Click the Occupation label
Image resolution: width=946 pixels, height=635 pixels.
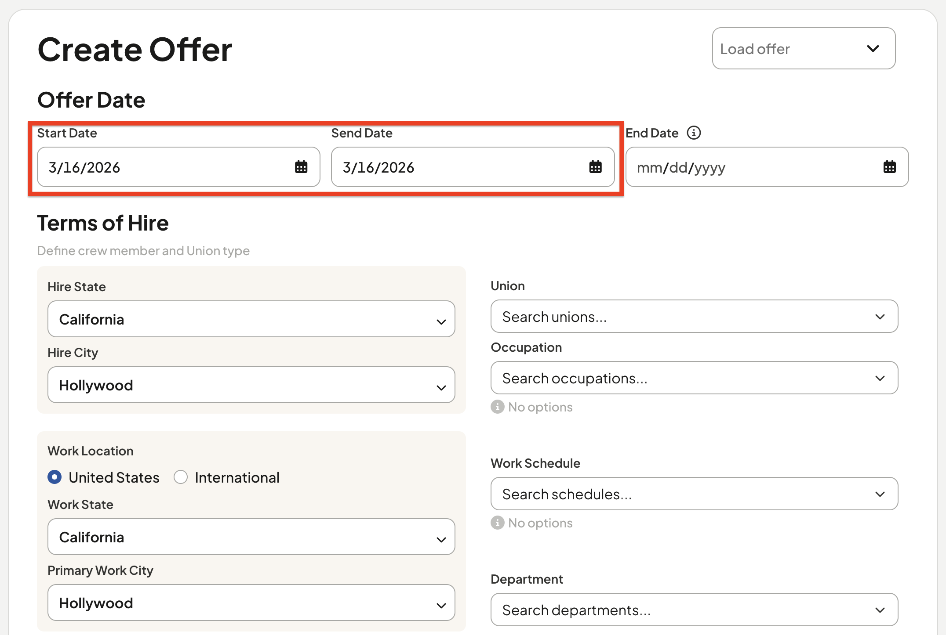526,347
